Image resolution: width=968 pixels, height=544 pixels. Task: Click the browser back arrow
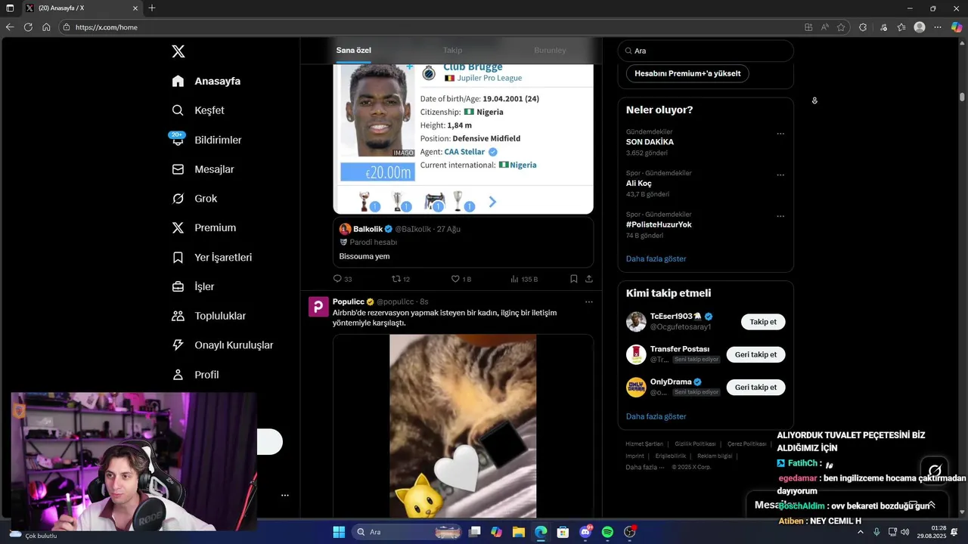[x=10, y=27]
